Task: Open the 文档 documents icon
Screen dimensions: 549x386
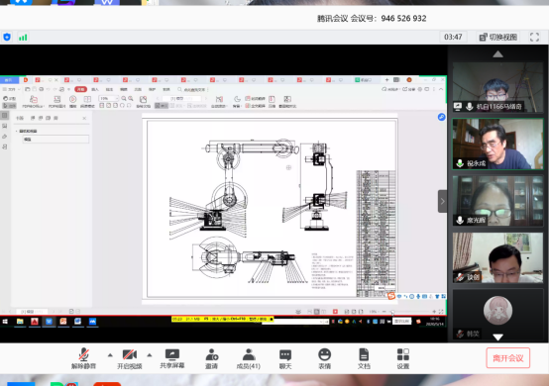Action: point(364,354)
